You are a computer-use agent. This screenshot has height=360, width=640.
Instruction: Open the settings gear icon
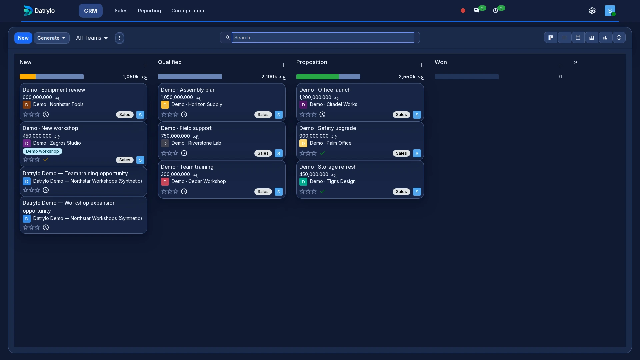click(592, 11)
